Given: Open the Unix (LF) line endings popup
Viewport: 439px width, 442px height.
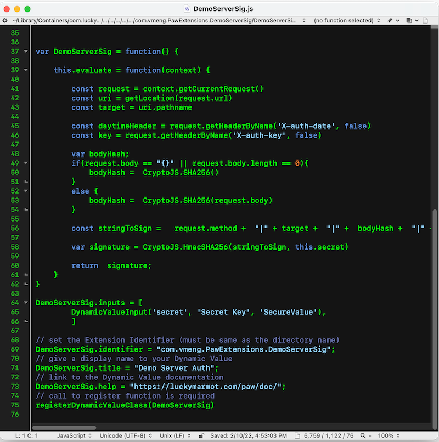Looking at the screenshot, I should (175, 435).
